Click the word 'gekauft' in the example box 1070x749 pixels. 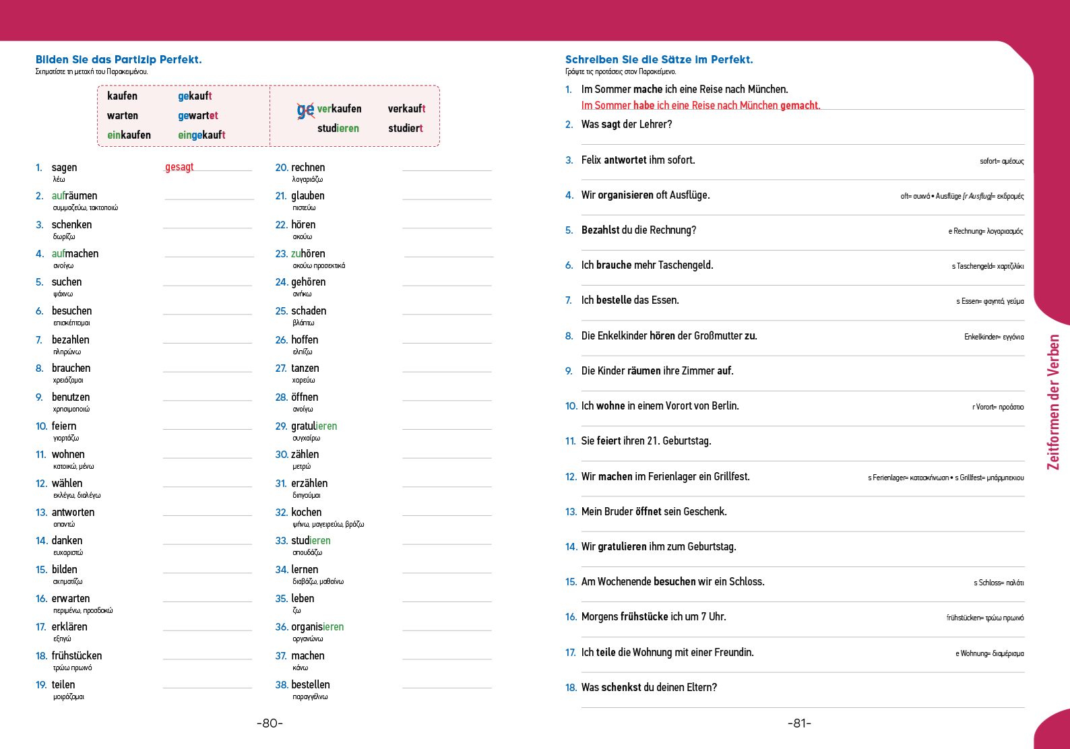click(x=195, y=96)
